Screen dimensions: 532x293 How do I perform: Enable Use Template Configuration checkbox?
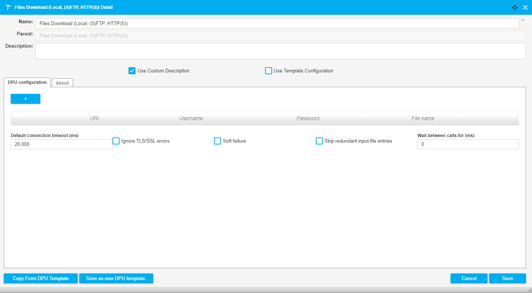pos(268,71)
